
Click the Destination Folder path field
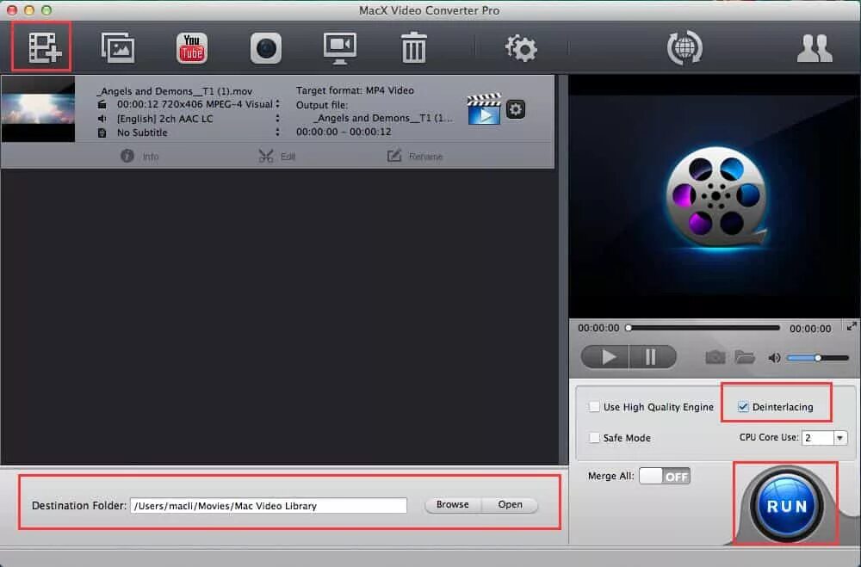click(269, 506)
